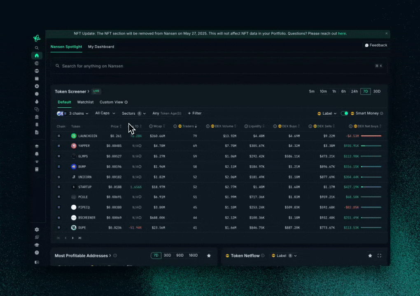The height and width of the screenshot is (296, 420).
Task: Switch to the Nansen Spotlight tab
Action: 66,47
